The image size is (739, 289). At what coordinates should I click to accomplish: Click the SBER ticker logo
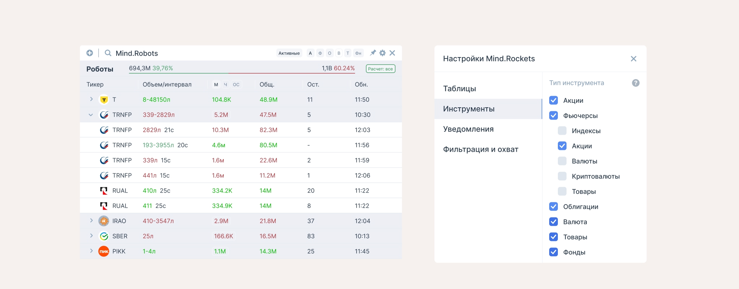(x=104, y=236)
